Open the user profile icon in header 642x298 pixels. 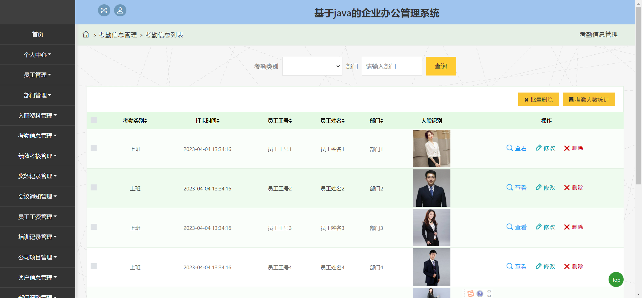120,10
